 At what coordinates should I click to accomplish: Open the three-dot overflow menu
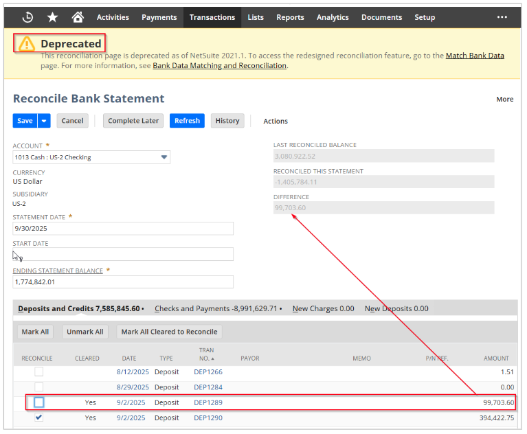click(502, 17)
